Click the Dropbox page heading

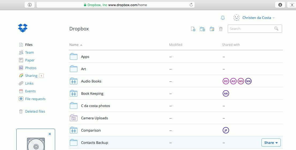coord(79,29)
